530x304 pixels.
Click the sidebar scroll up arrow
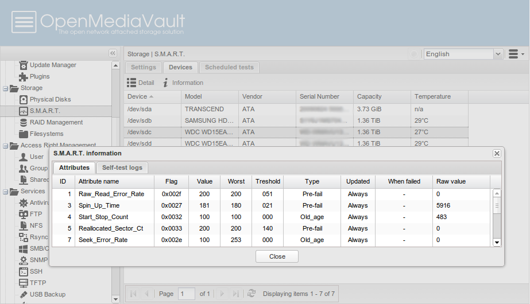(115, 65)
